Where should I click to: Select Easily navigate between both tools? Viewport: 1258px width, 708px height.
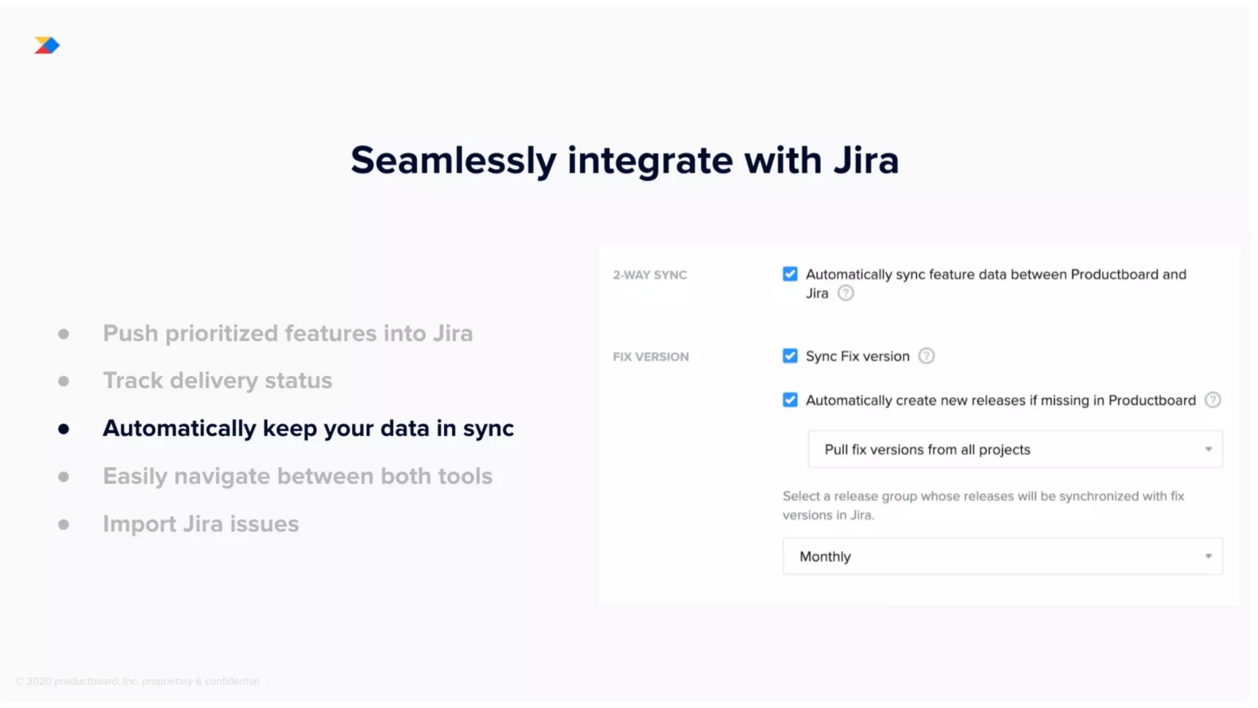pos(297,476)
